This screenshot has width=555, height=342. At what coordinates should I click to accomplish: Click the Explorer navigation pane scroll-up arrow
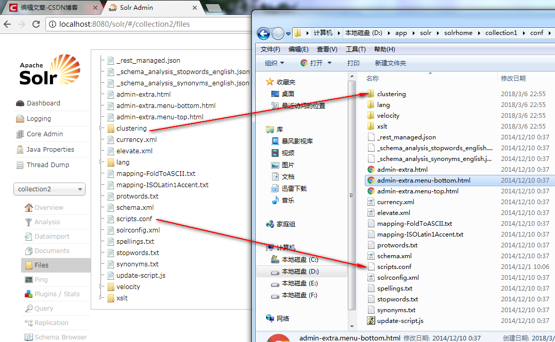(352, 76)
